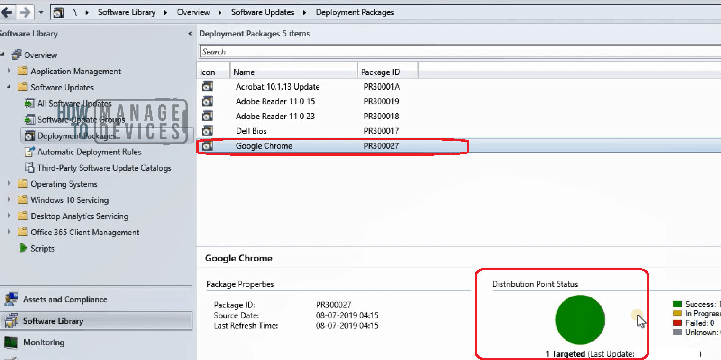This screenshot has width=721, height=360.
Task: Select Software Library in the breadcrumb
Action: pos(127,12)
